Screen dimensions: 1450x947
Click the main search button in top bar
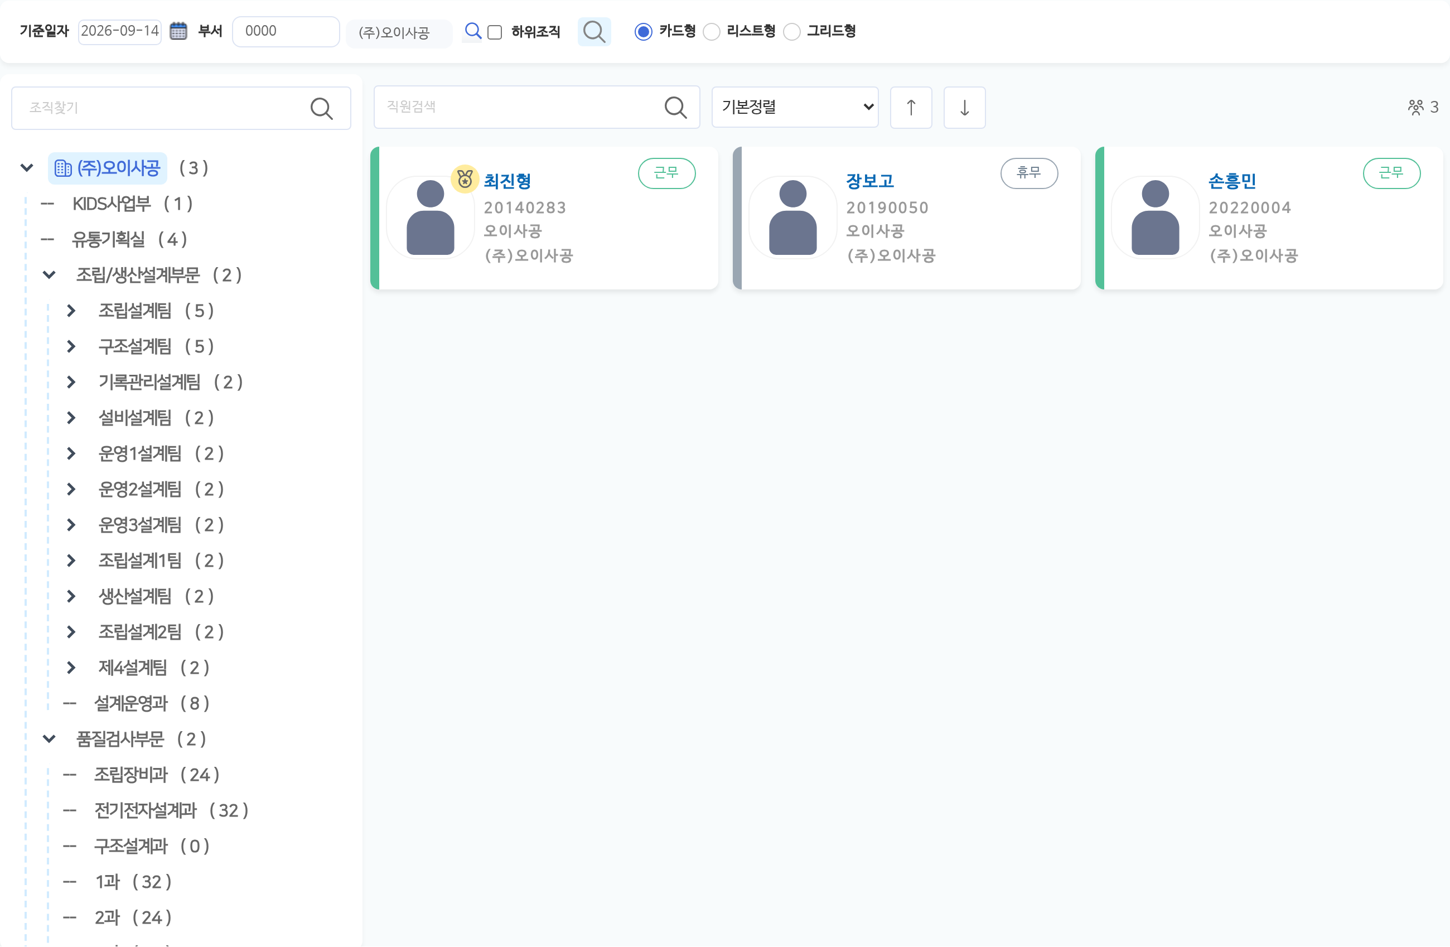click(x=594, y=32)
